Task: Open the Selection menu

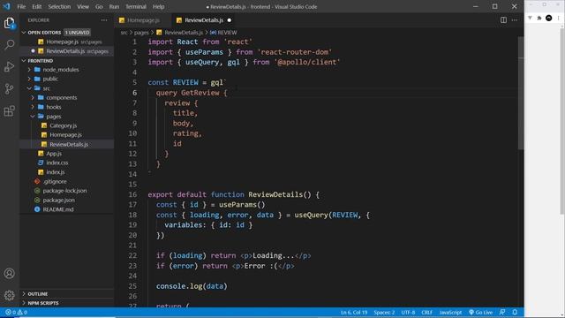Action: [59, 6]
